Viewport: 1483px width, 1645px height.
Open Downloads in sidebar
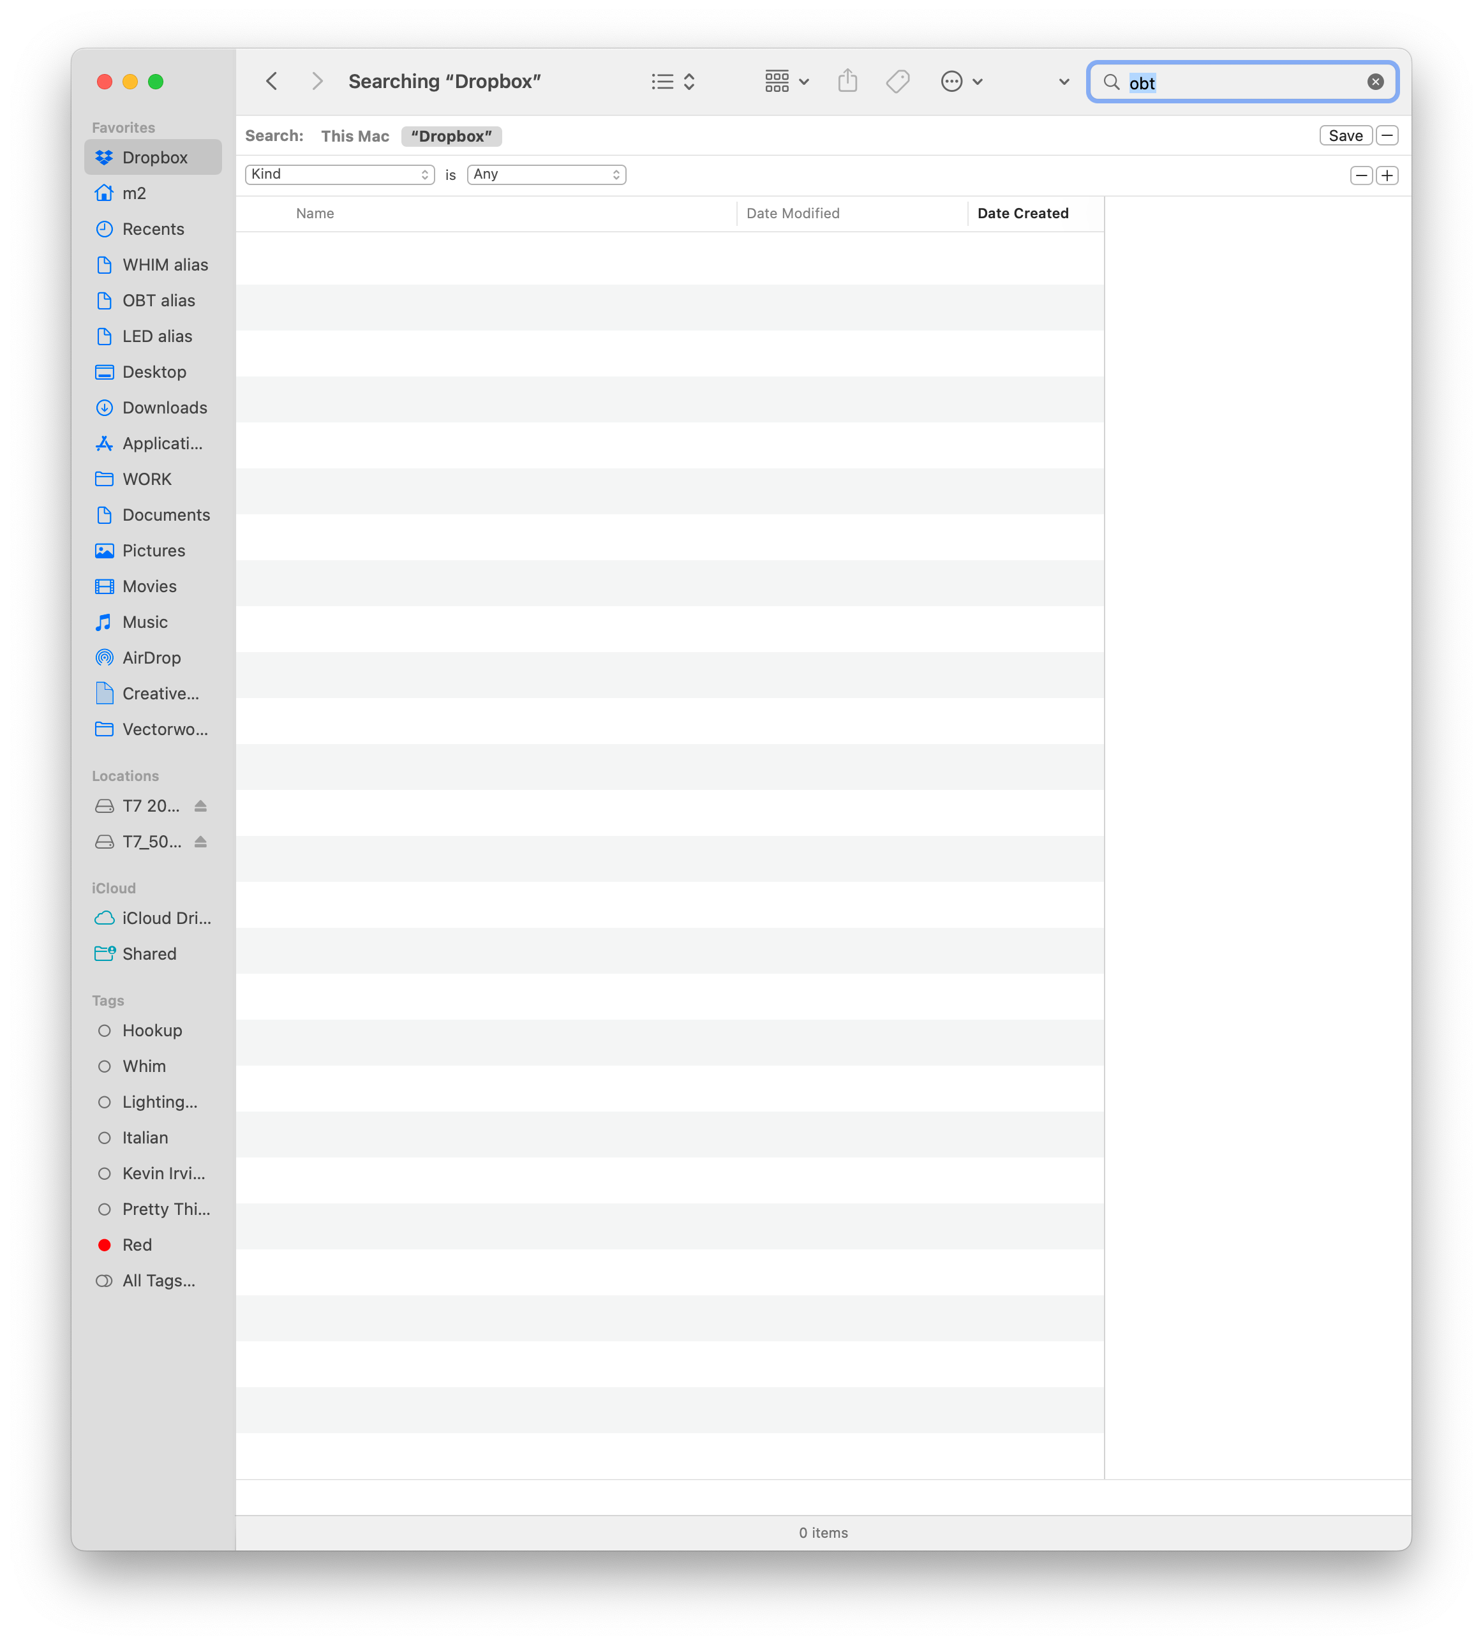coord(153,407)
